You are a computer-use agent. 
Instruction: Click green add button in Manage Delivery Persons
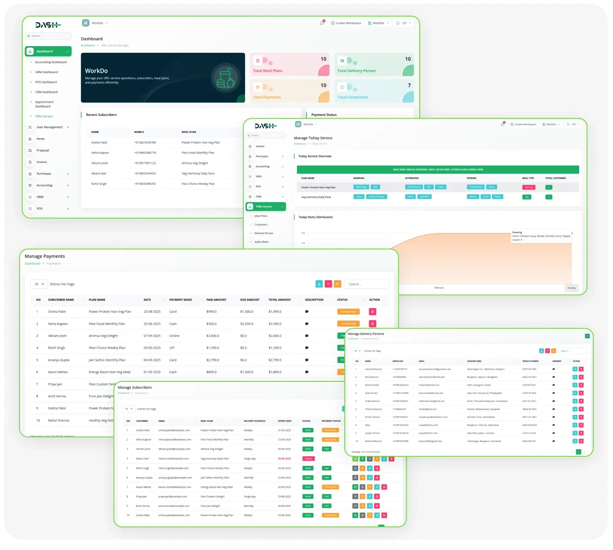(x=587, y=336)
